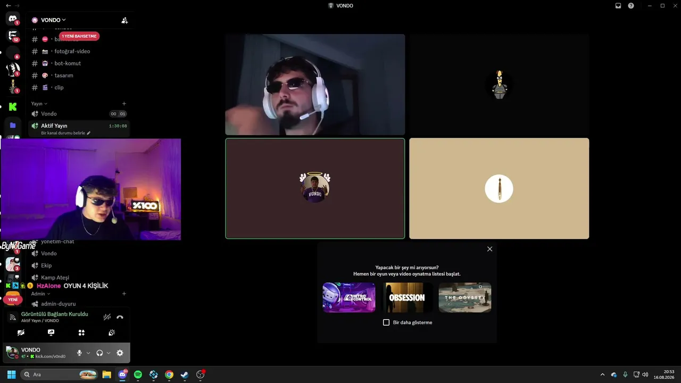
Task: Edit the Aktif Yayın channel status
Action: 66,133
